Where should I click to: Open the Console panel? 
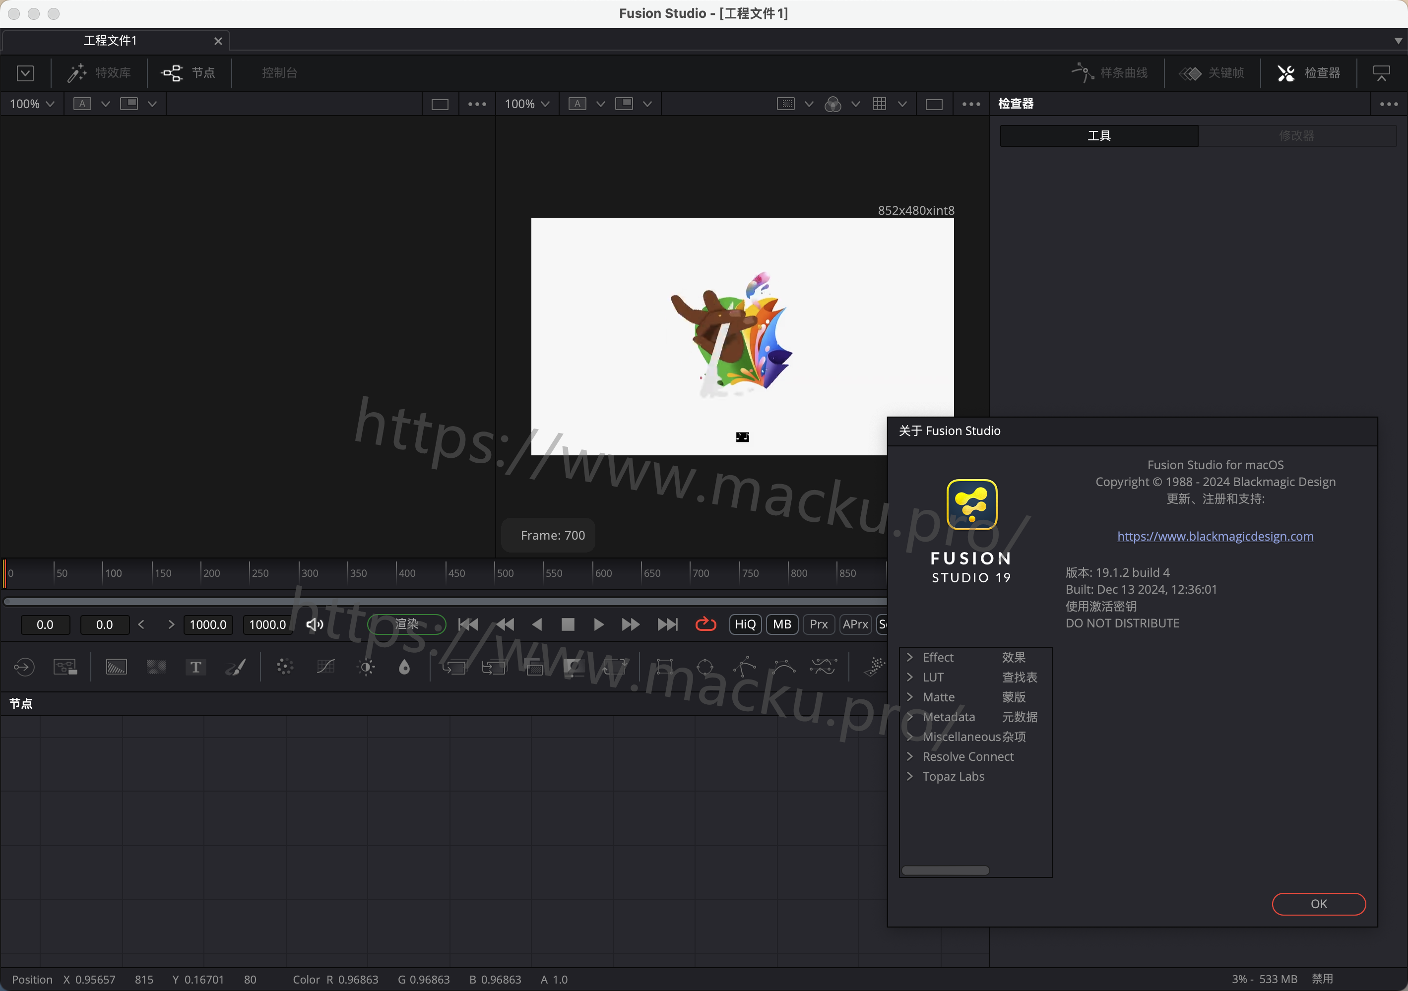[x=280, y=73]
